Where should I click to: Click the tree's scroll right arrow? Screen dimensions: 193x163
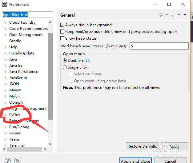(45, 149)
